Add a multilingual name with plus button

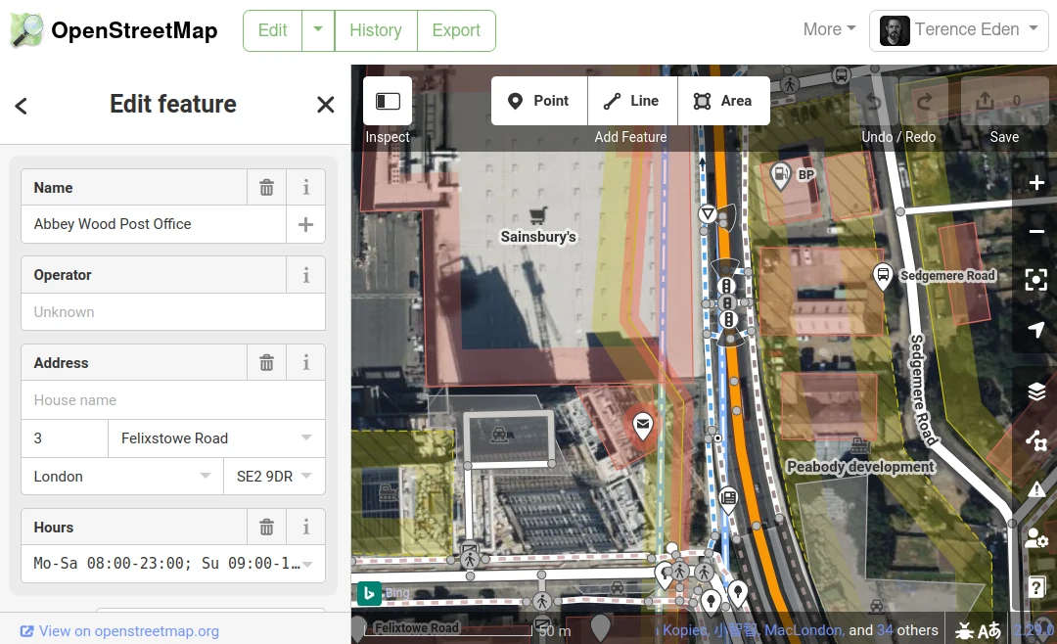tap(305, 224)
